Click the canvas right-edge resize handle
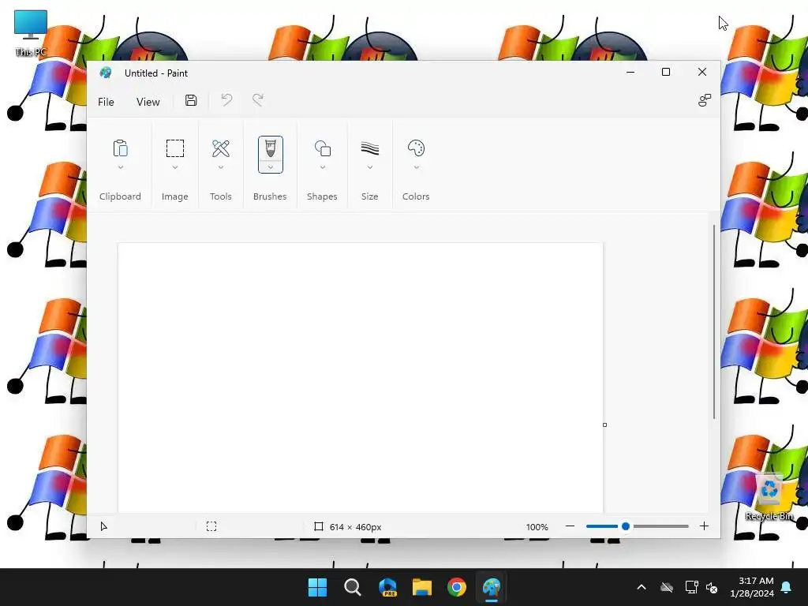This screenshot has height=606, width=808. tap(604, 425)
